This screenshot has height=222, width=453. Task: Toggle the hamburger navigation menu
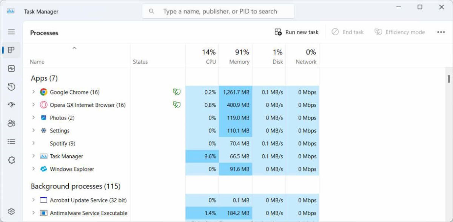(11, 32)
